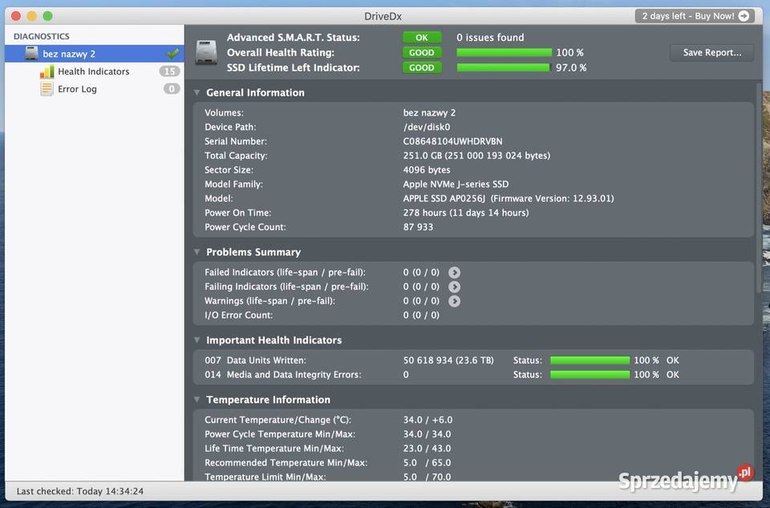Screen dimensions: 770x508
Task: Click the OK badge for S.M.A.R.T. status
Action: click(x=422, y=38)
